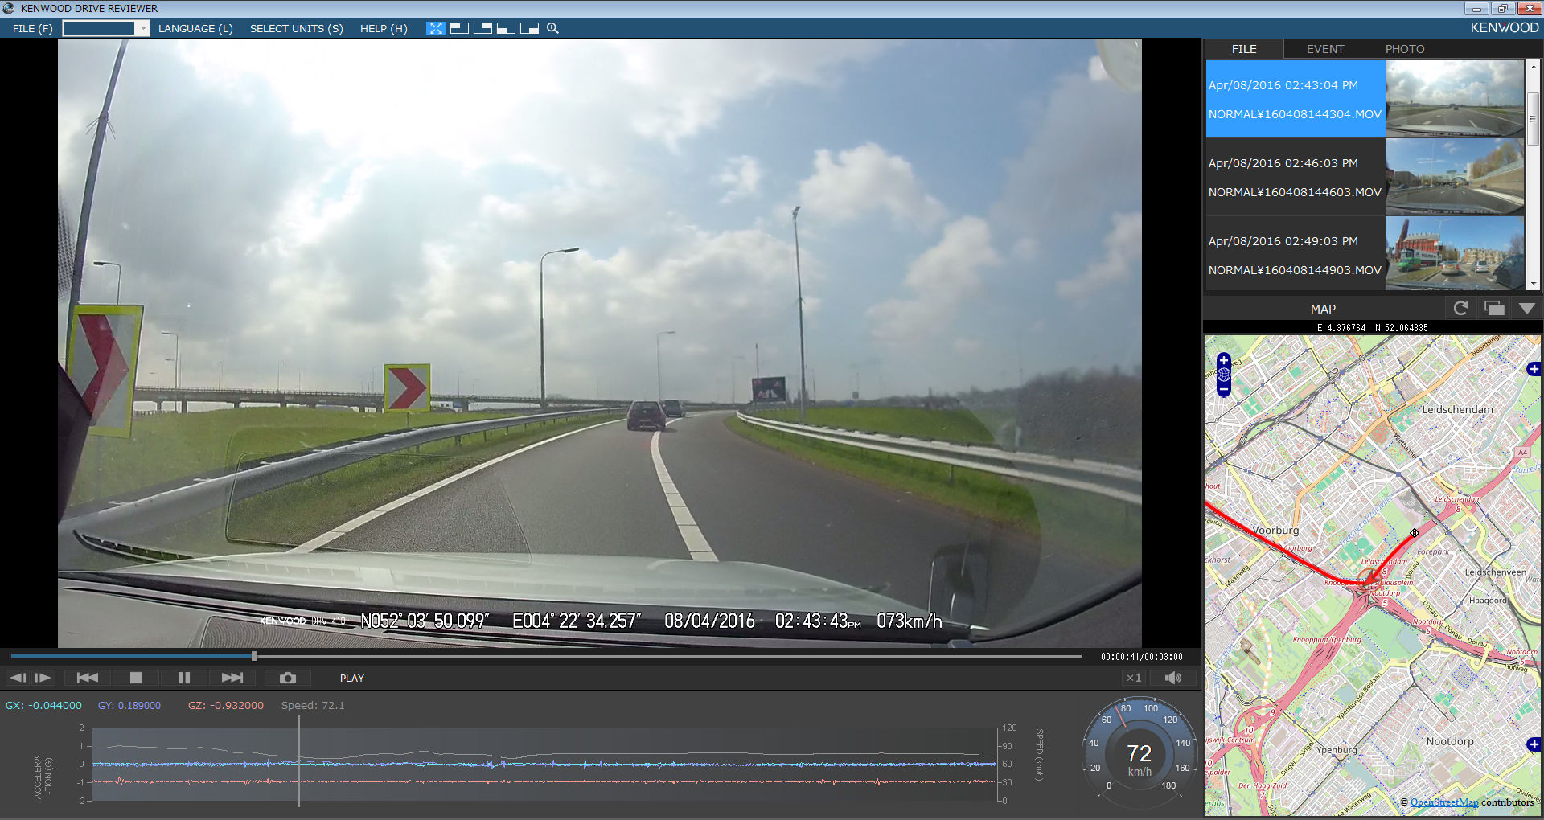Image resolution: width=1544 pixels, height=820 pixels.
Task: Switch to the EVENT tab
Action: tap(1324, 49)
